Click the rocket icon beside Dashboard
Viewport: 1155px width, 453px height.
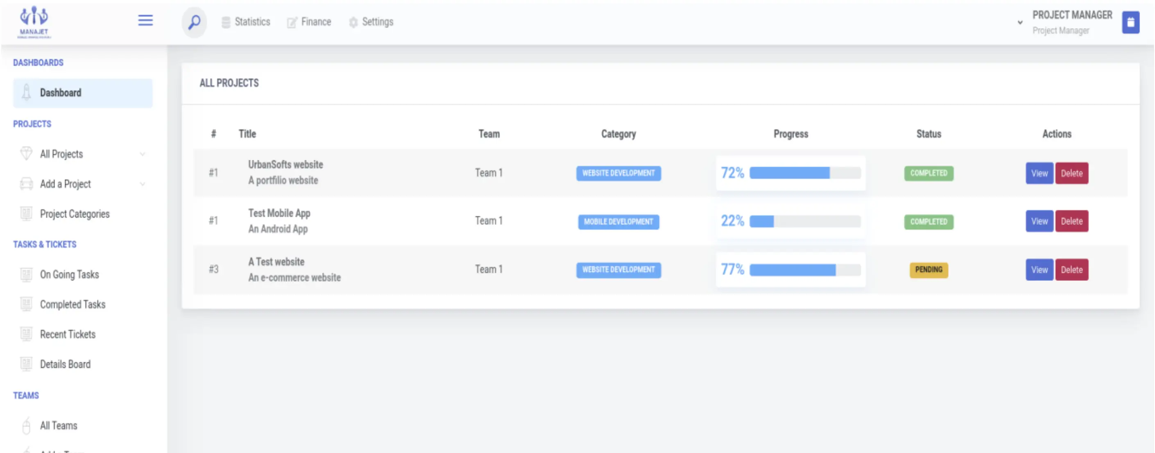pyautogui.click(x=27, y=93)
